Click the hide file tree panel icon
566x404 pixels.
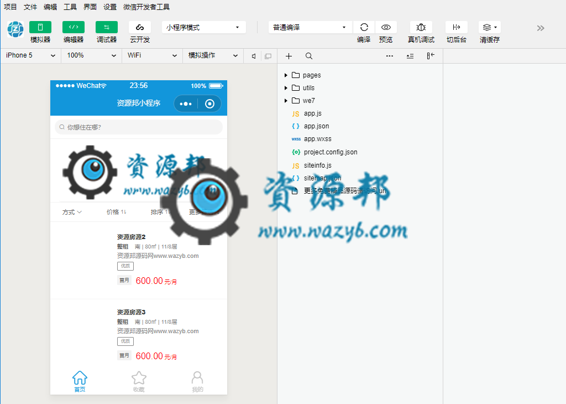tap(430, 56)
